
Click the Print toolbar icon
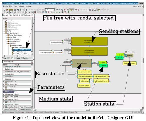point(15,10)
